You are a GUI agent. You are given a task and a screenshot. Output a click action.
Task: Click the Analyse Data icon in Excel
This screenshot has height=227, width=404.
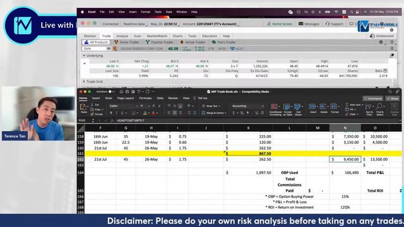coord(394,109)
